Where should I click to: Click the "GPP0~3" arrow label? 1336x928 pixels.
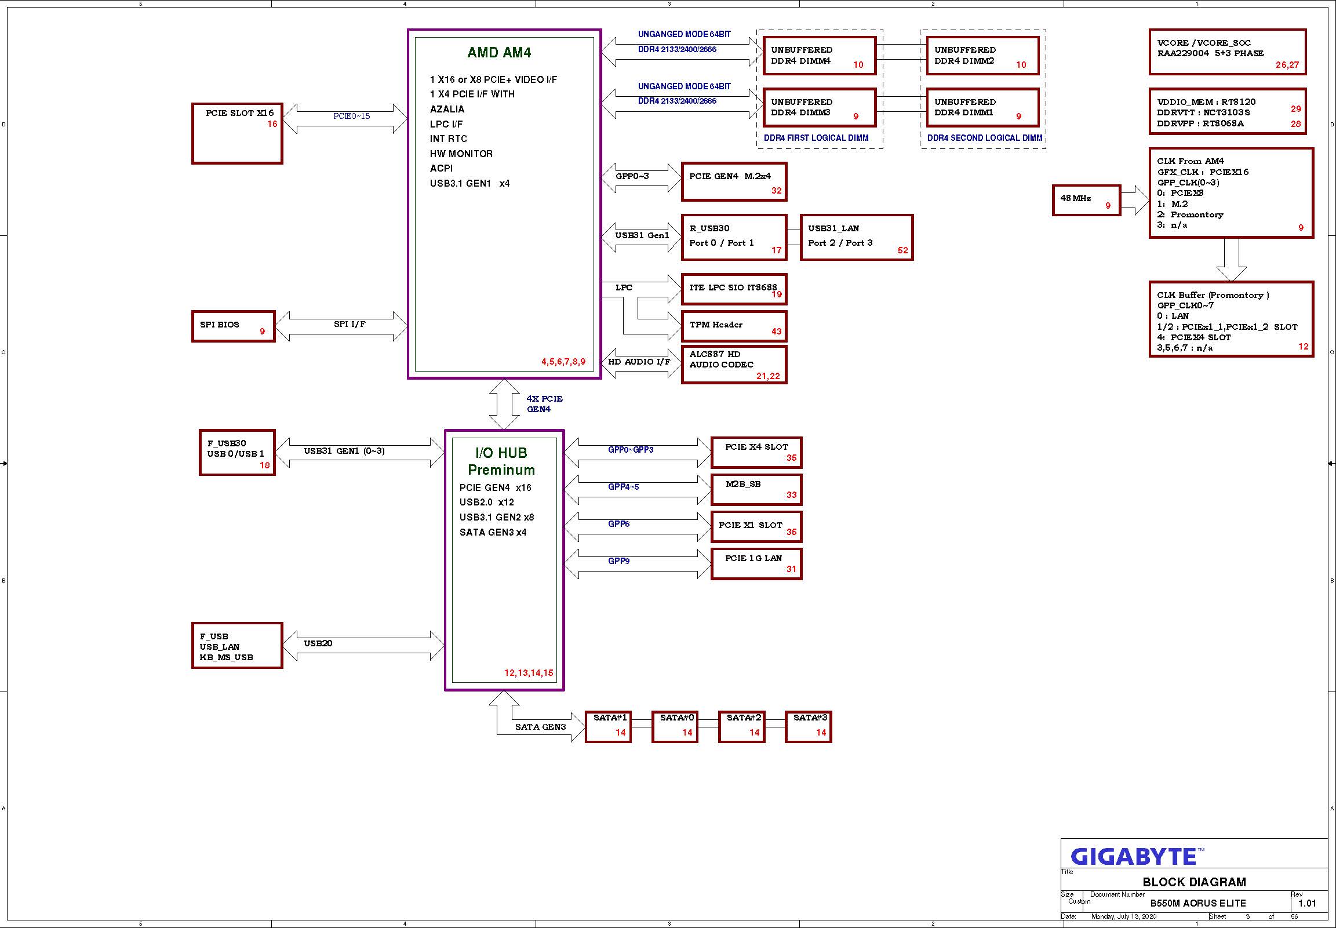pos(632,176)
